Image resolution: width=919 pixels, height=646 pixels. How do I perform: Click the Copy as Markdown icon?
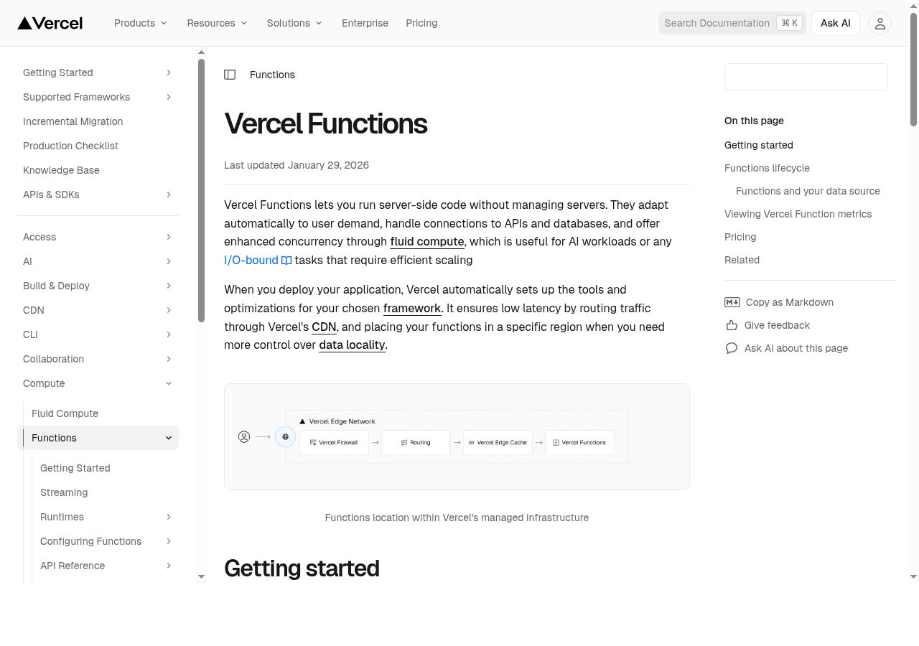tap(732, 302)
